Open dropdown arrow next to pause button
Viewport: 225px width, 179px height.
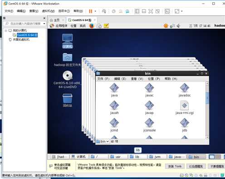[x=95, y=11]
